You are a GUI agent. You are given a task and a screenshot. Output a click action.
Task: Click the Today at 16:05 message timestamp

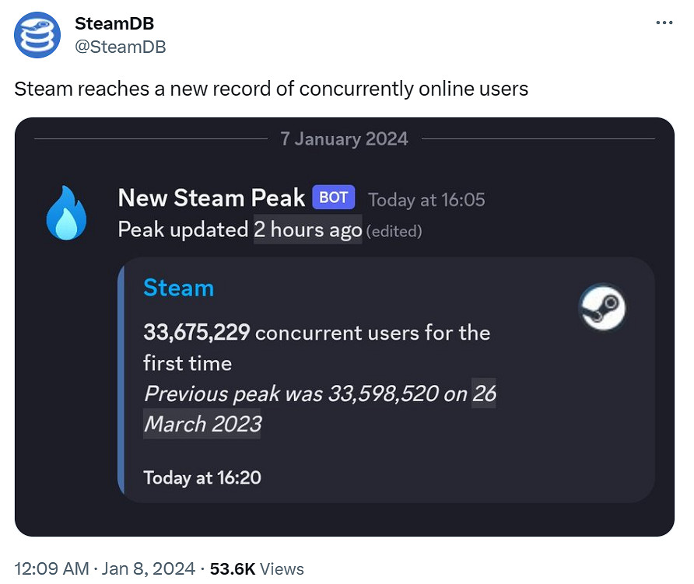[x=426, y=200]
